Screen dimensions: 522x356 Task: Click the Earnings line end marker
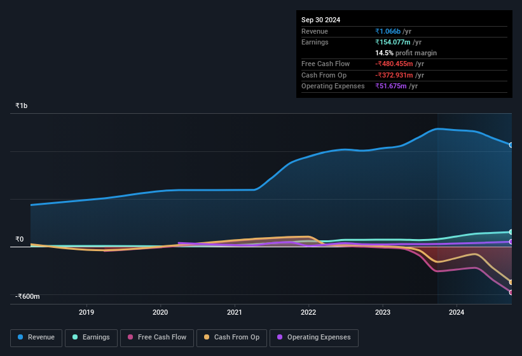511,232
